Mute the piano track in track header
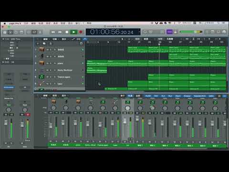Screen dimensions: 229x172 click(x=47, y=63)
